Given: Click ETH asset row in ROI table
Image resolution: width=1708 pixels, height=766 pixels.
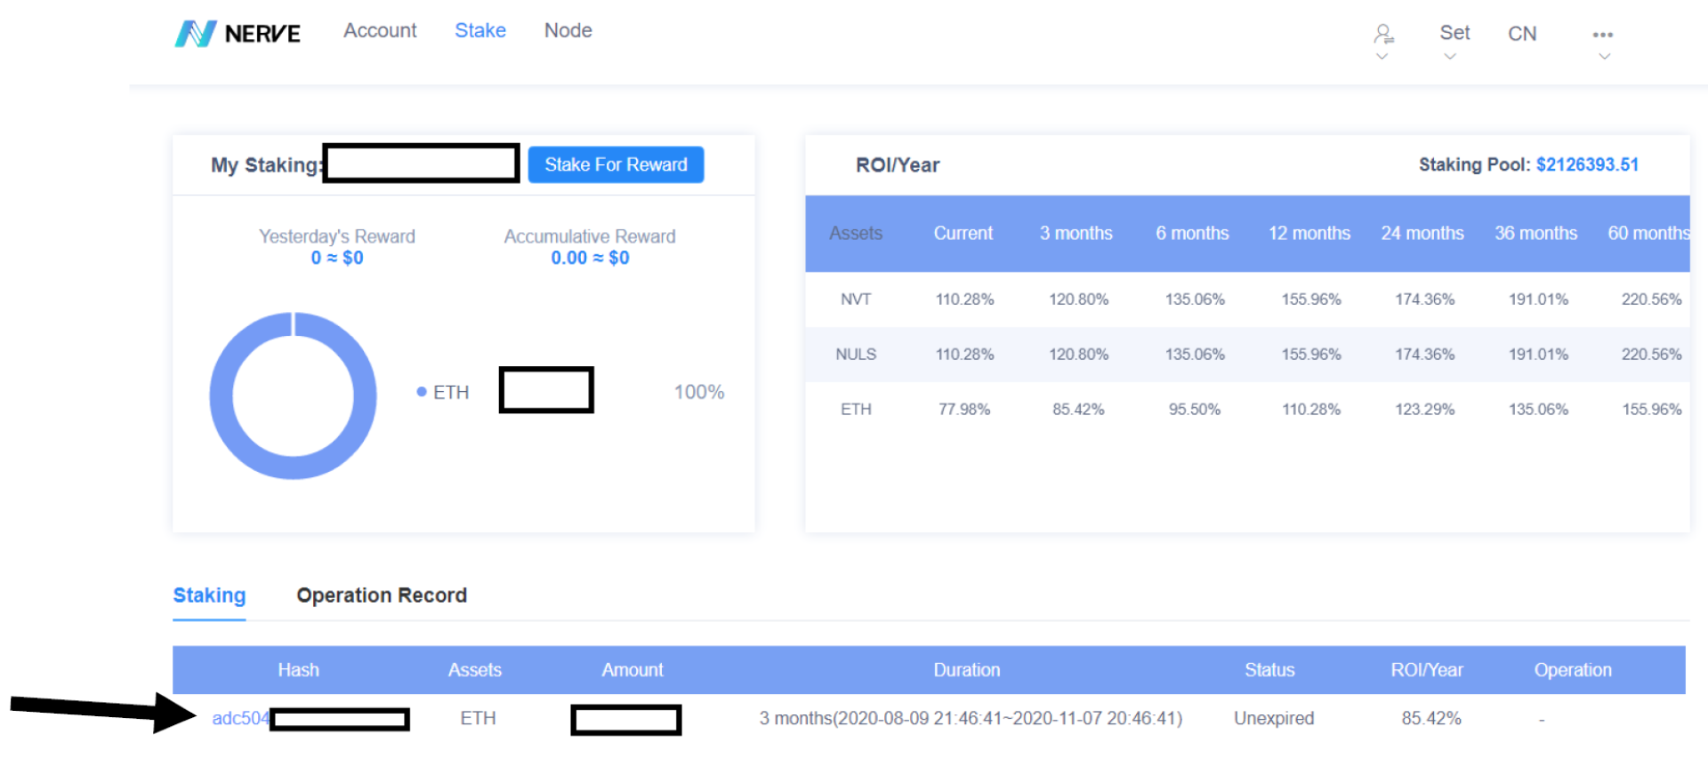Looking at the screenshot, I should point(856,410).
